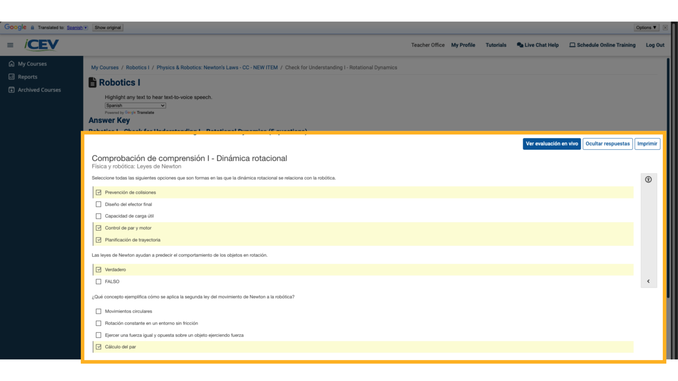Open the My Courses breadcrumb link
678x381 pixels.
tap(105, 68)
